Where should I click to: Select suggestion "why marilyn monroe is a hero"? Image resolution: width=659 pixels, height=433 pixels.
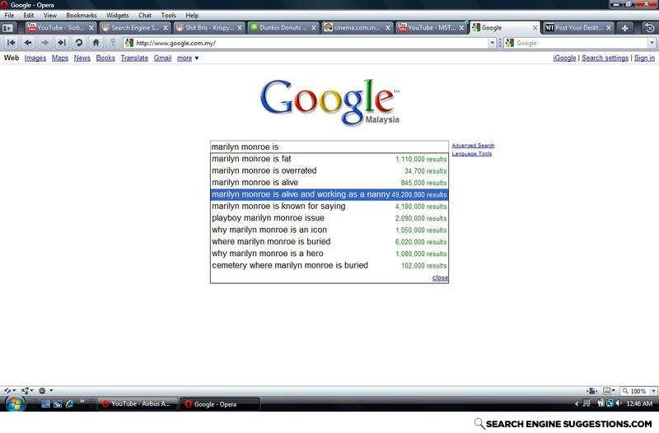coord(329,254)
